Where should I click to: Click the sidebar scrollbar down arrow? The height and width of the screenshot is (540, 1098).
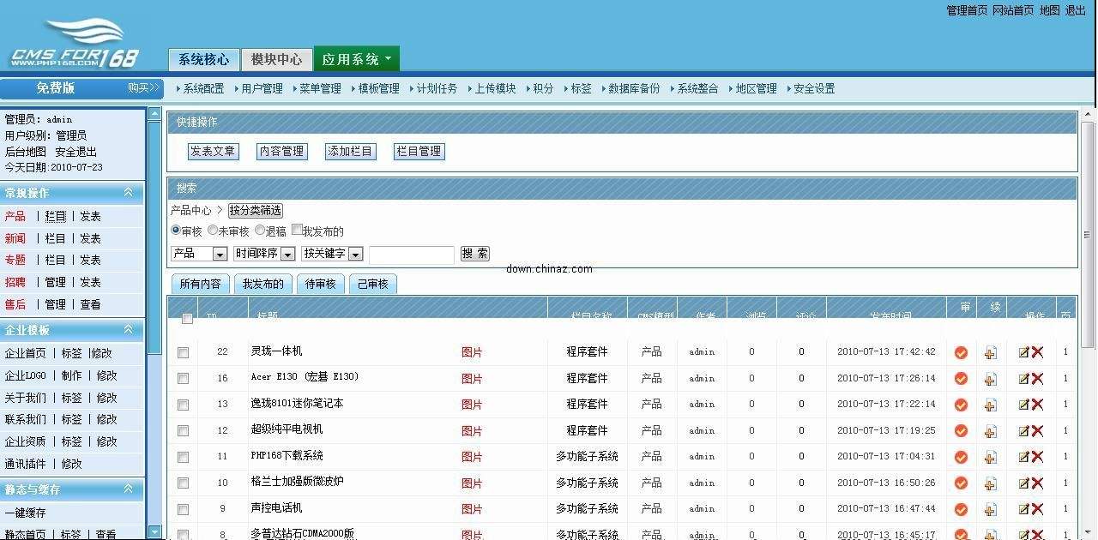pyautogui.click(x=154, y=531)
